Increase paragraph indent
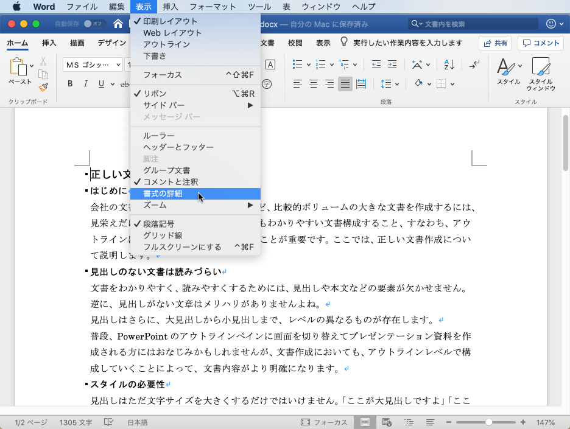570x429 pixels. pos(392,65)
